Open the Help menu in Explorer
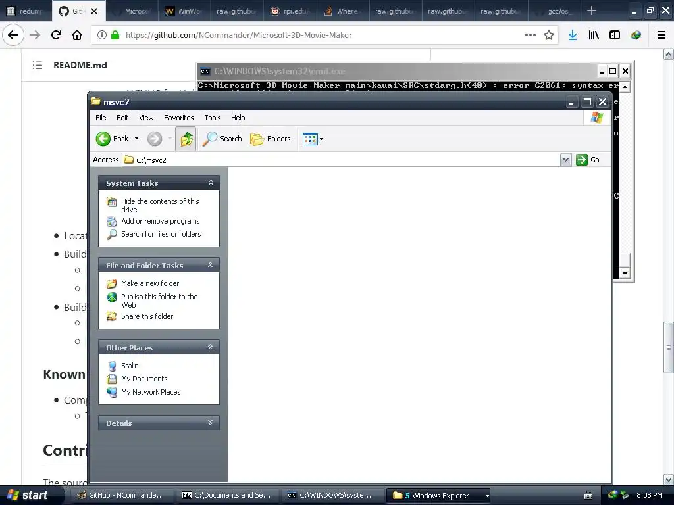 point(238,118)
